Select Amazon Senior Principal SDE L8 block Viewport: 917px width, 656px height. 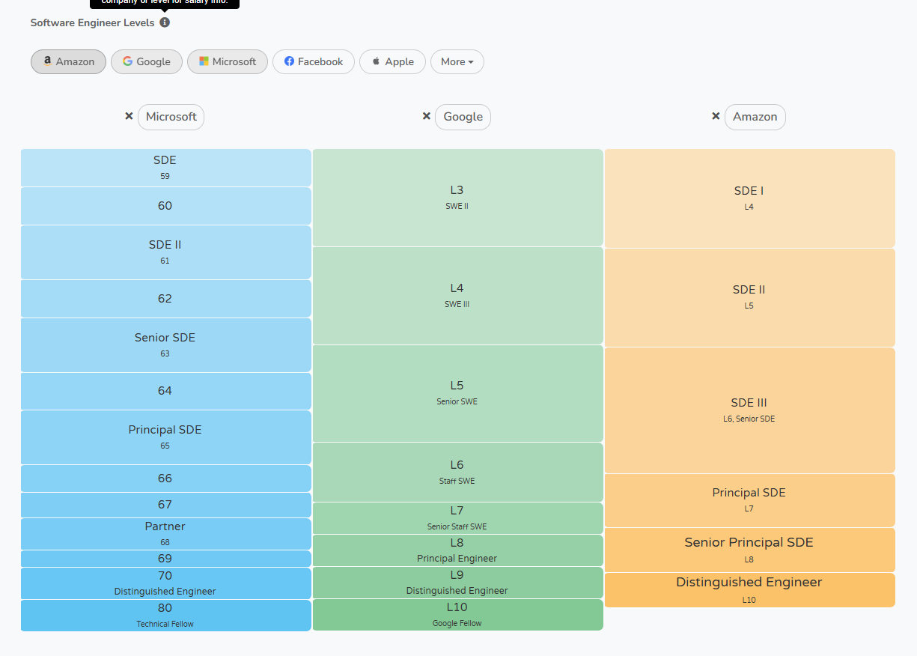pyautogui.click(x=749, y=550)
